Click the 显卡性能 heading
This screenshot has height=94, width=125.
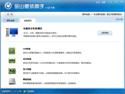[x=27, y=69]
